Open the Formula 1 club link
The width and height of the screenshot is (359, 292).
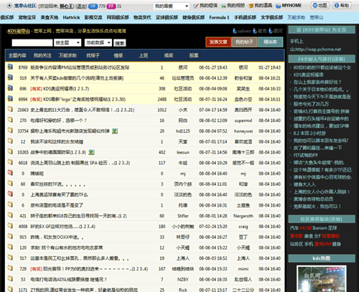click(x=219, y=17)
